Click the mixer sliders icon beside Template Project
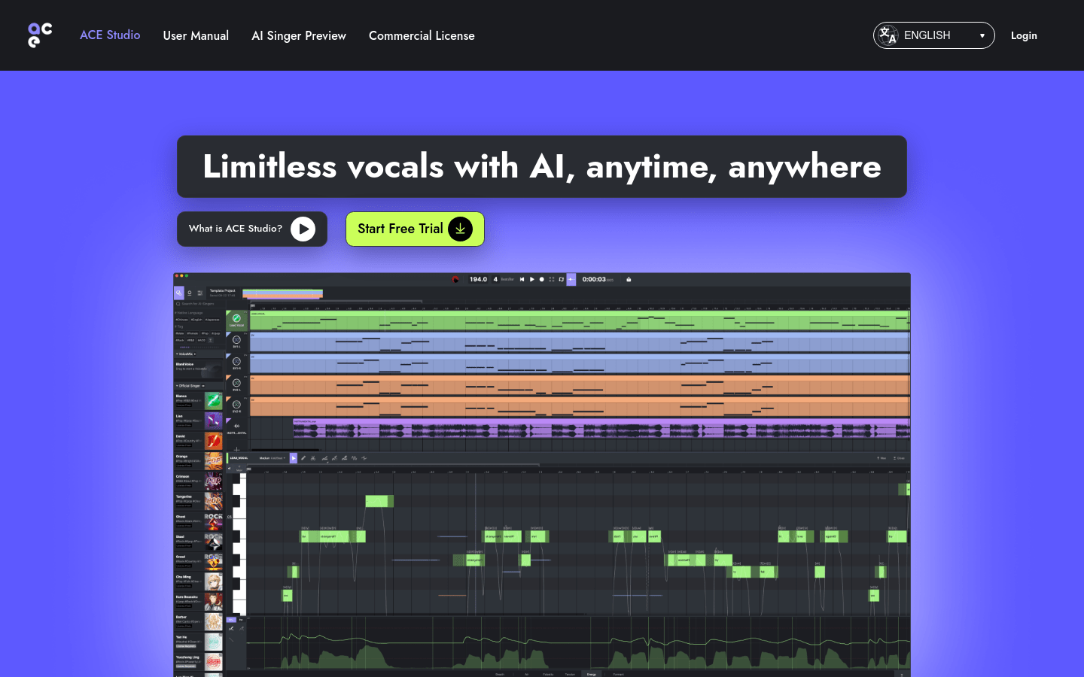1084x677 pixels. click(200, 293)
